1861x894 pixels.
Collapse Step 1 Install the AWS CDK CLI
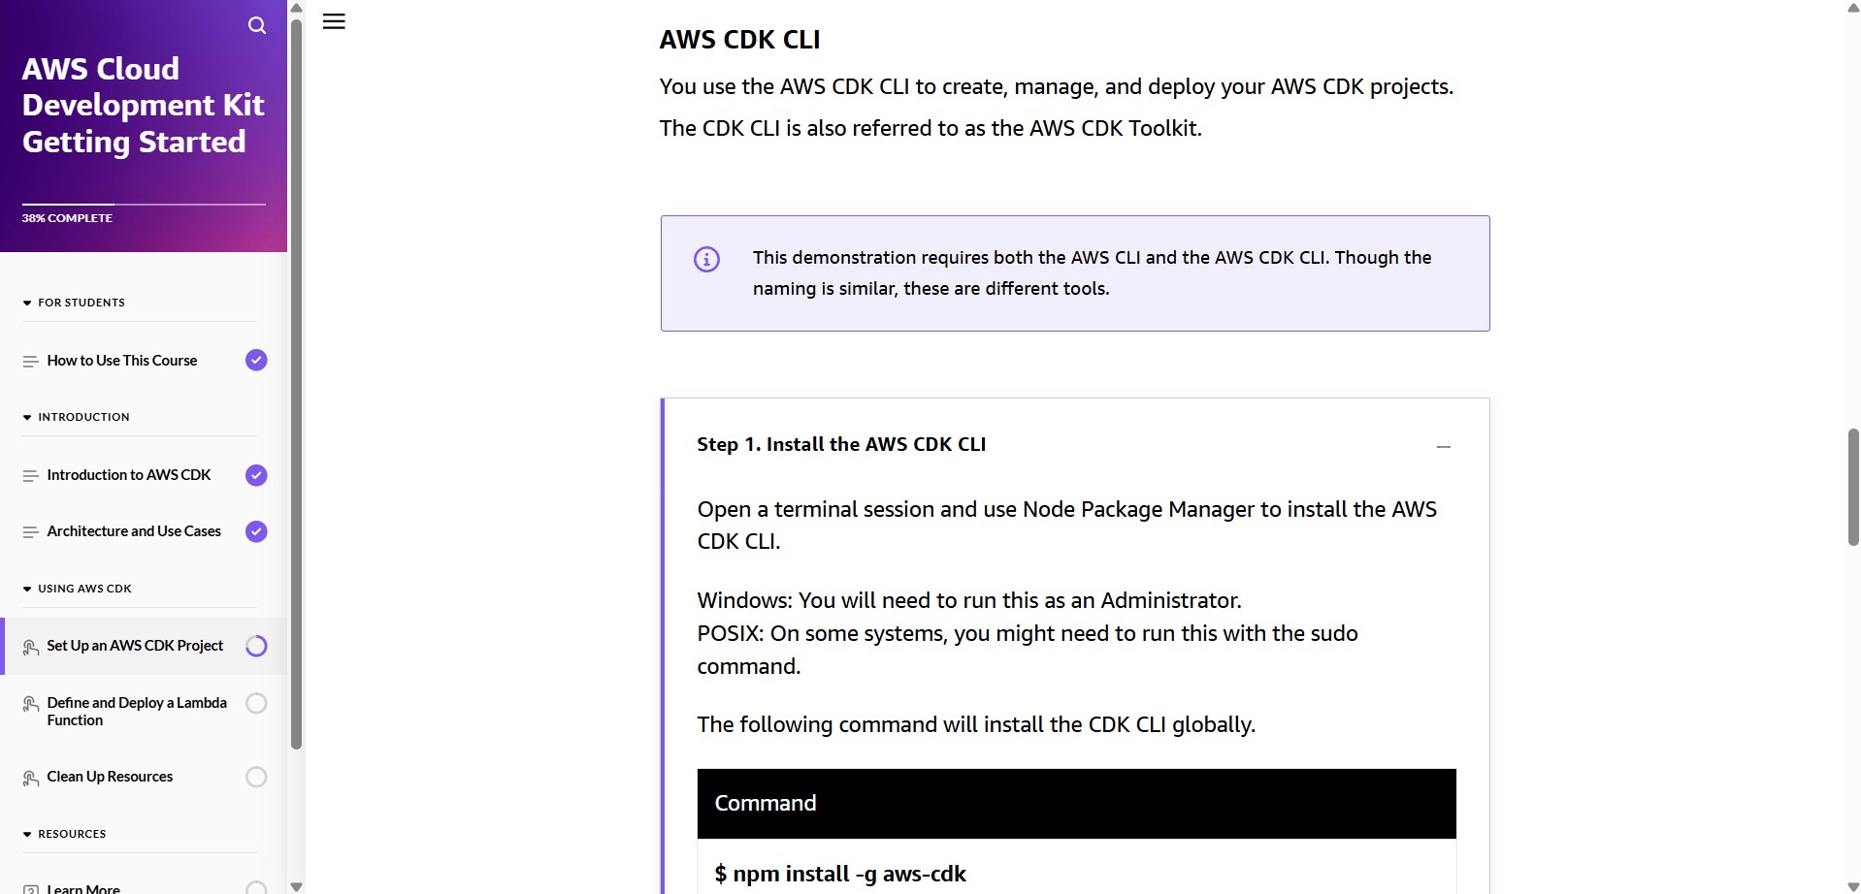[1443, 447]
